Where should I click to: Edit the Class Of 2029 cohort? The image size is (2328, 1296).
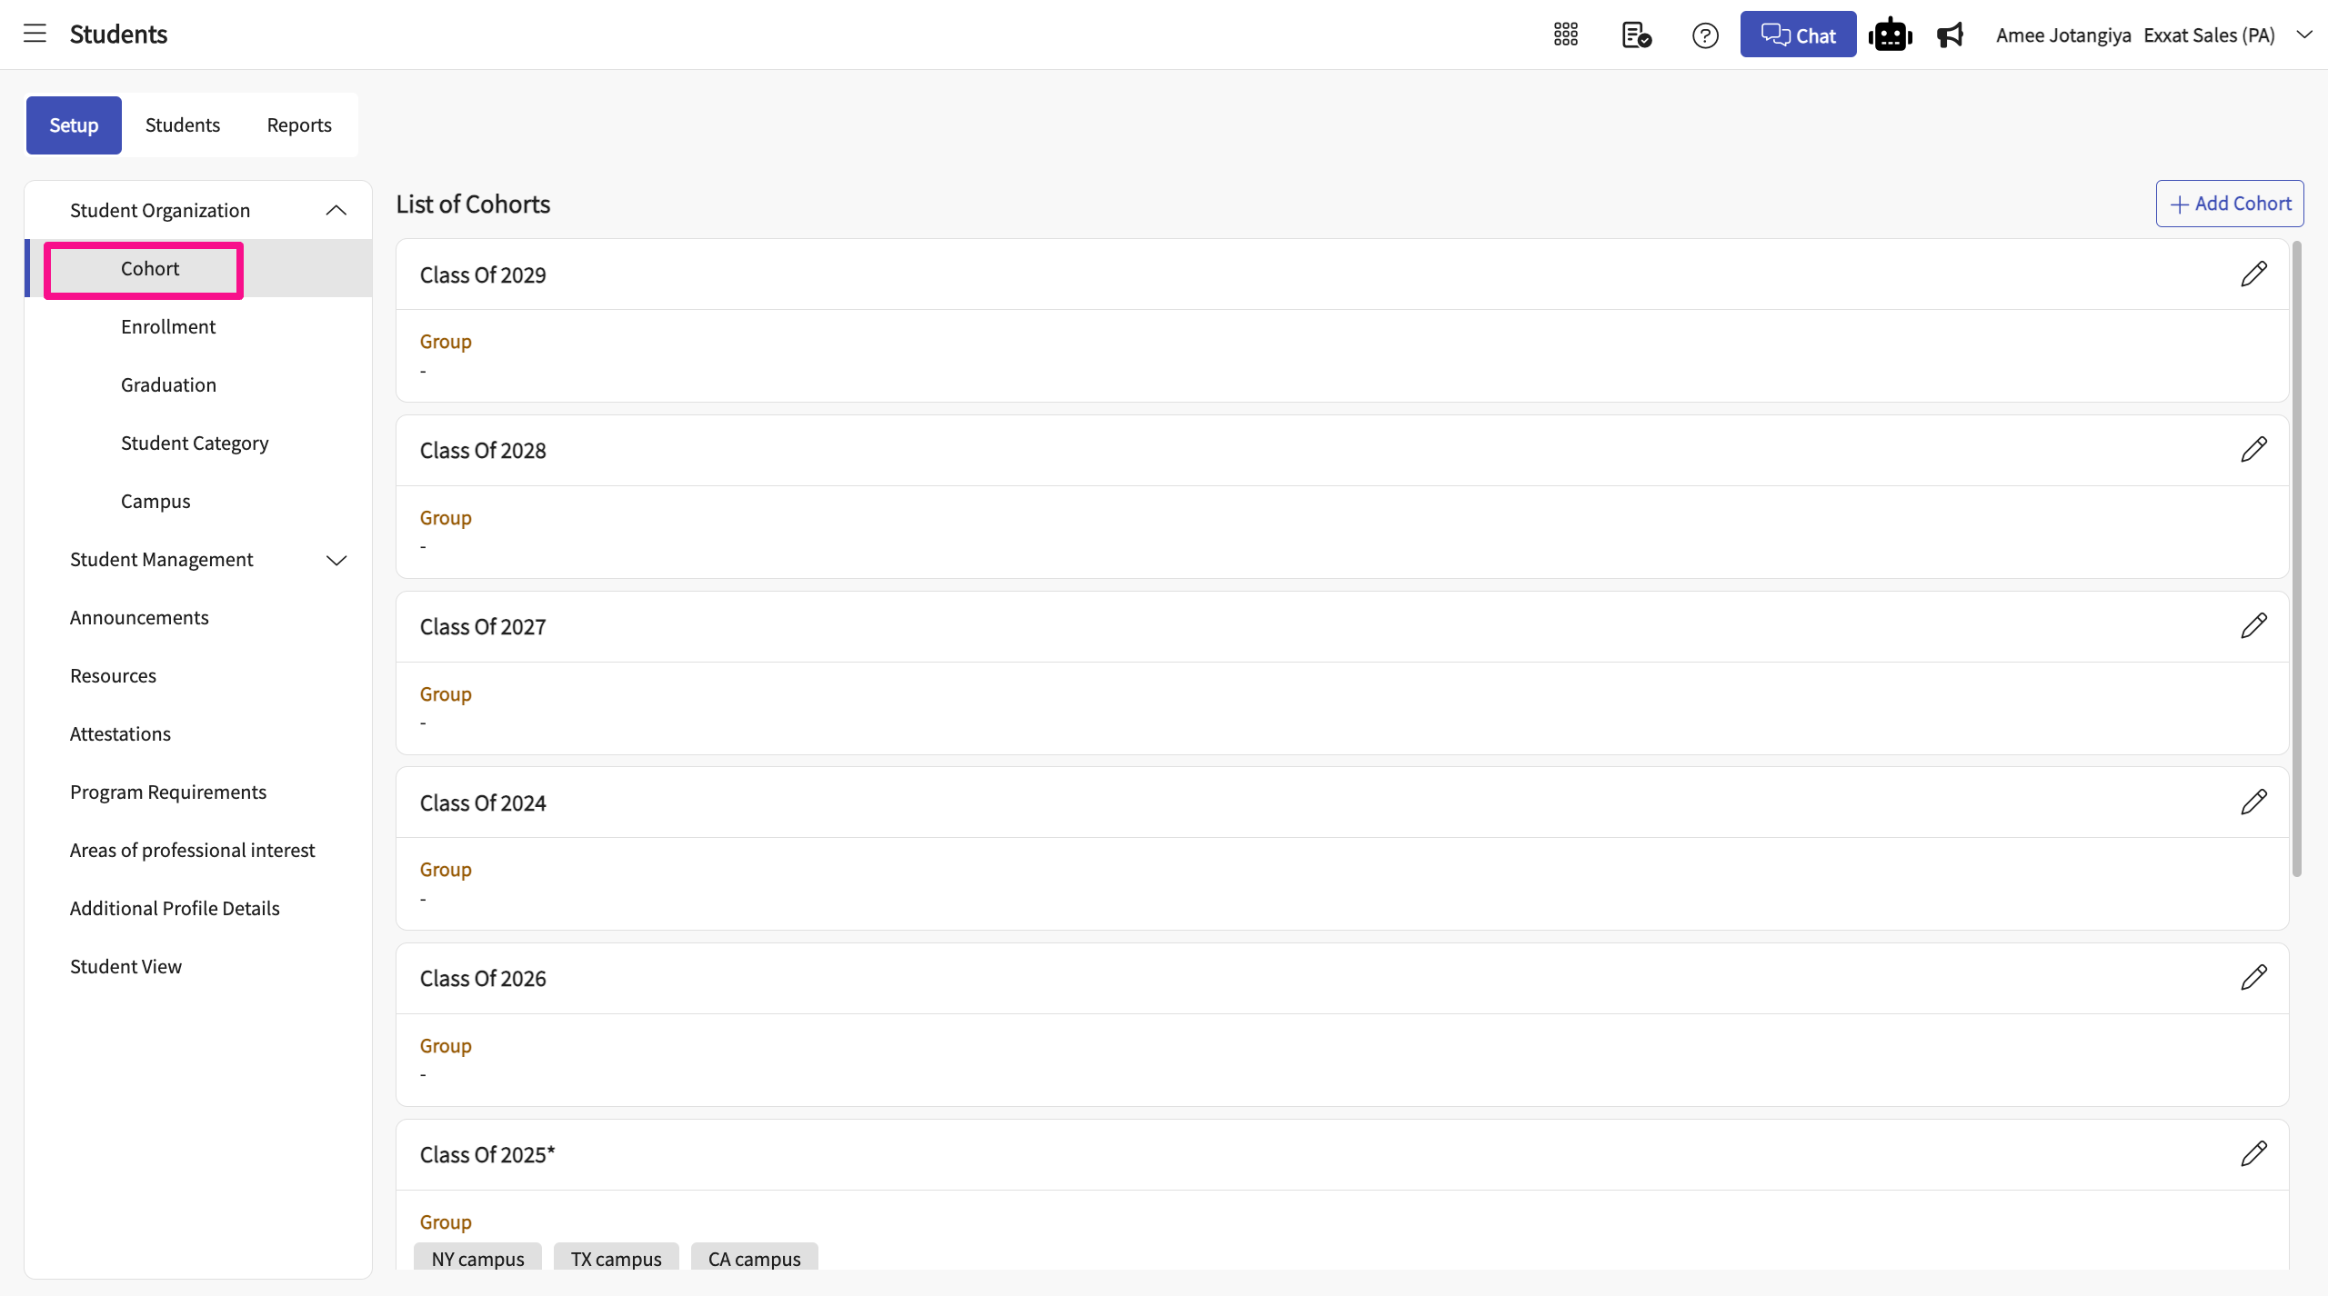click(x=2253, y=274)
